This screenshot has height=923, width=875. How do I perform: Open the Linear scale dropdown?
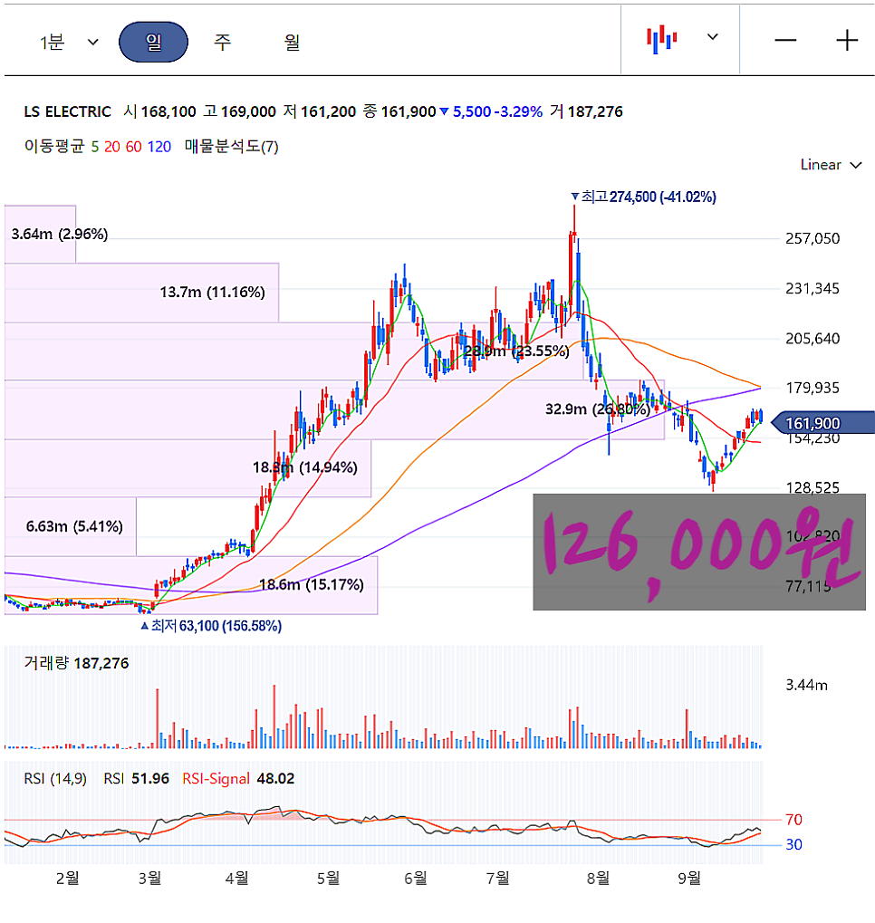(x=831, y=165)
